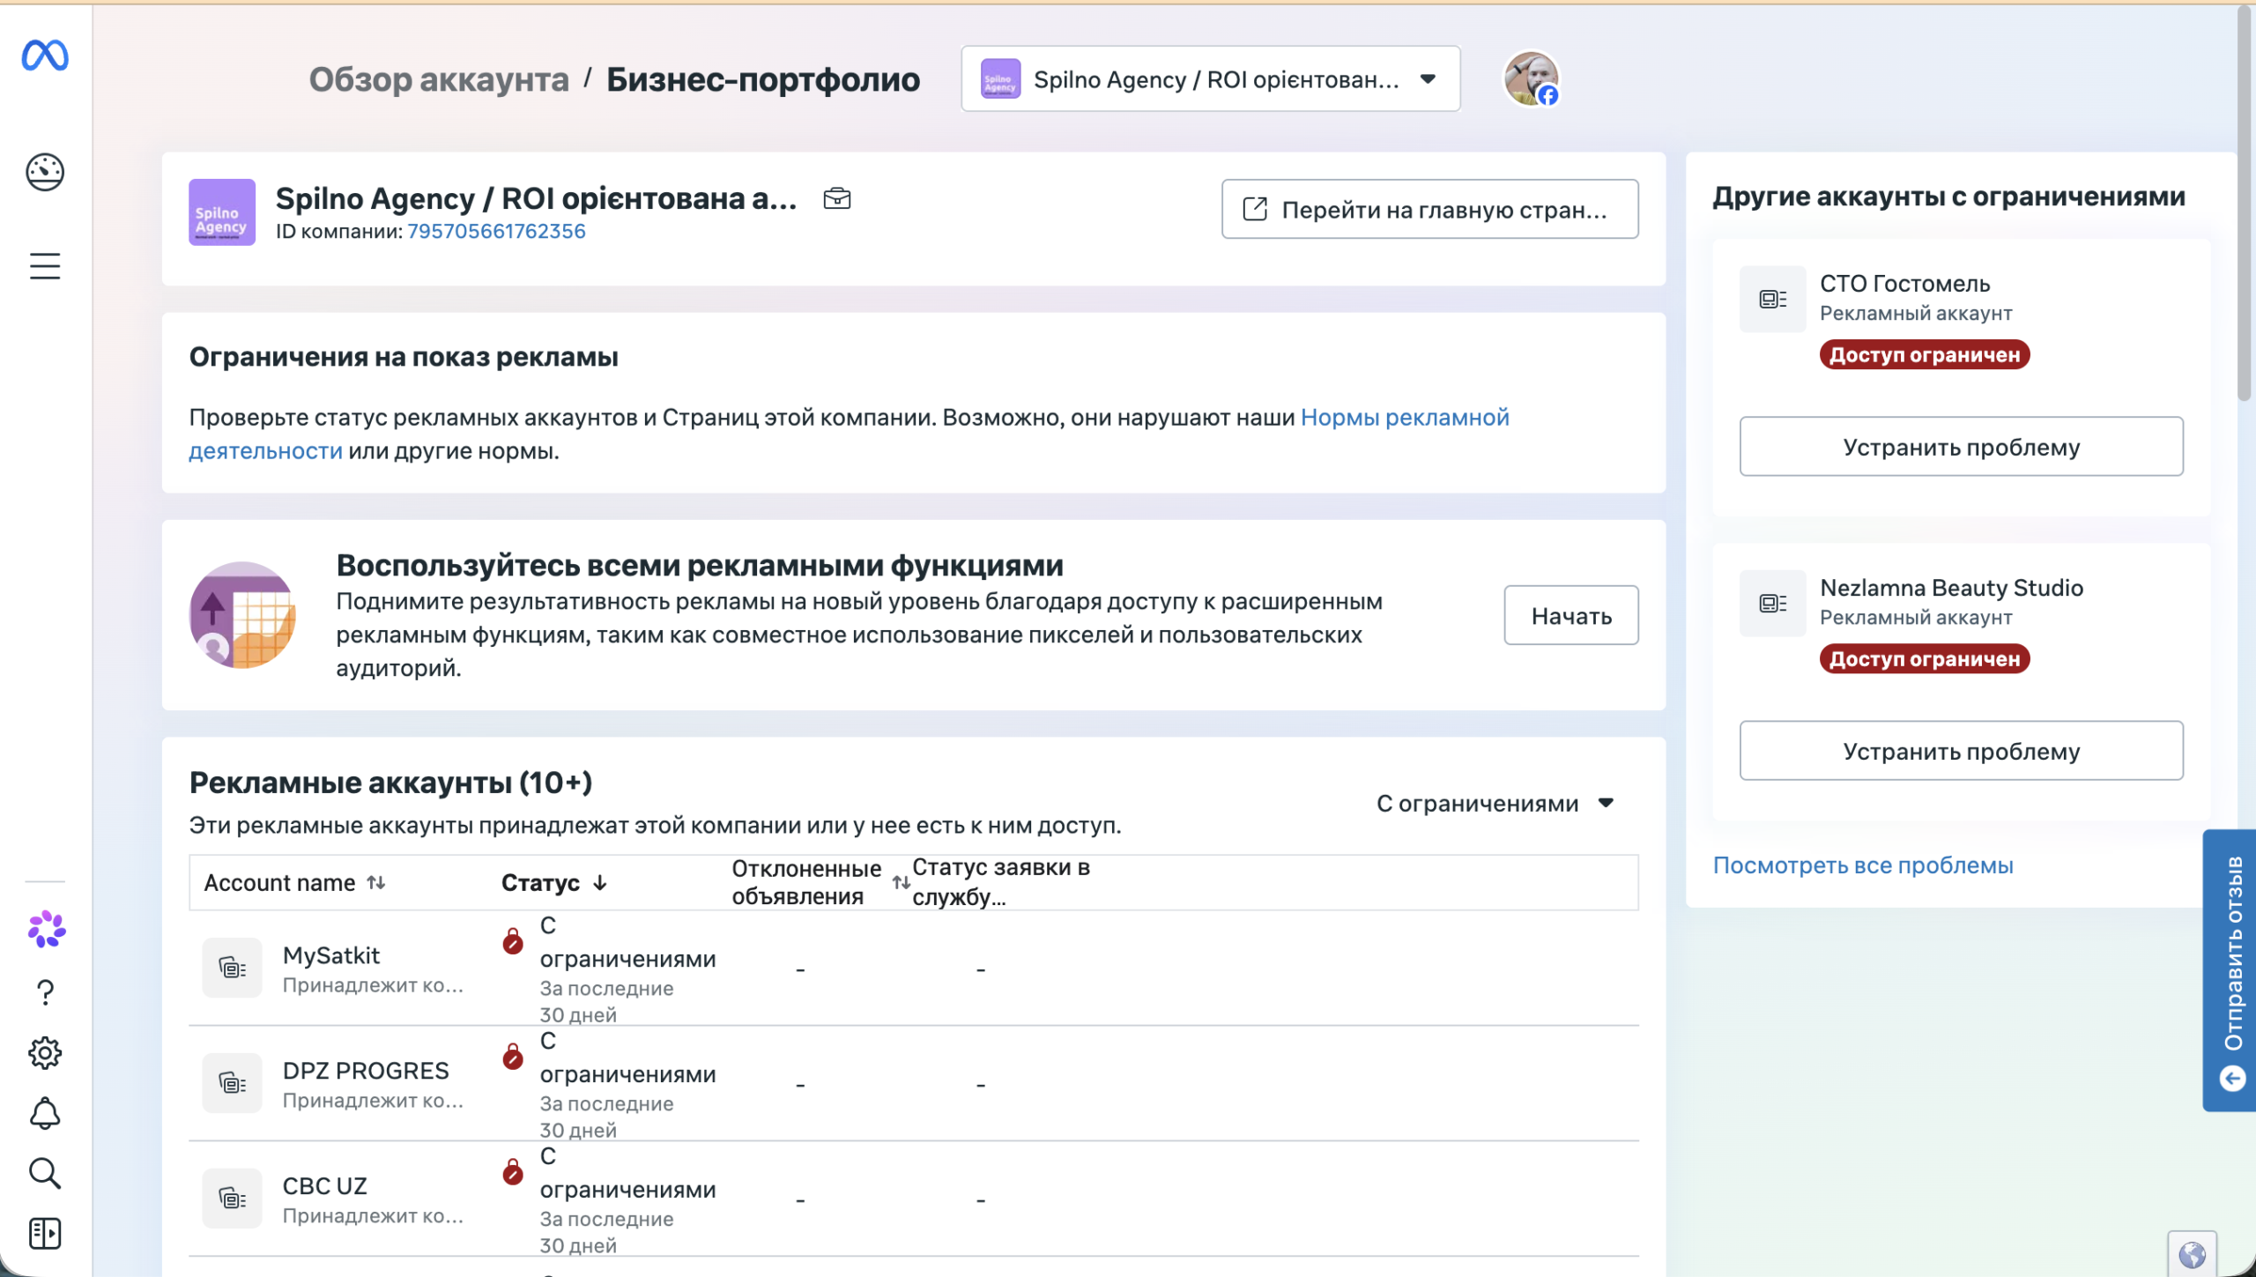Click Доступ ограничен badge under СТО Гостомель
2256x1277 pixels.
click(x=1925, y=355)
